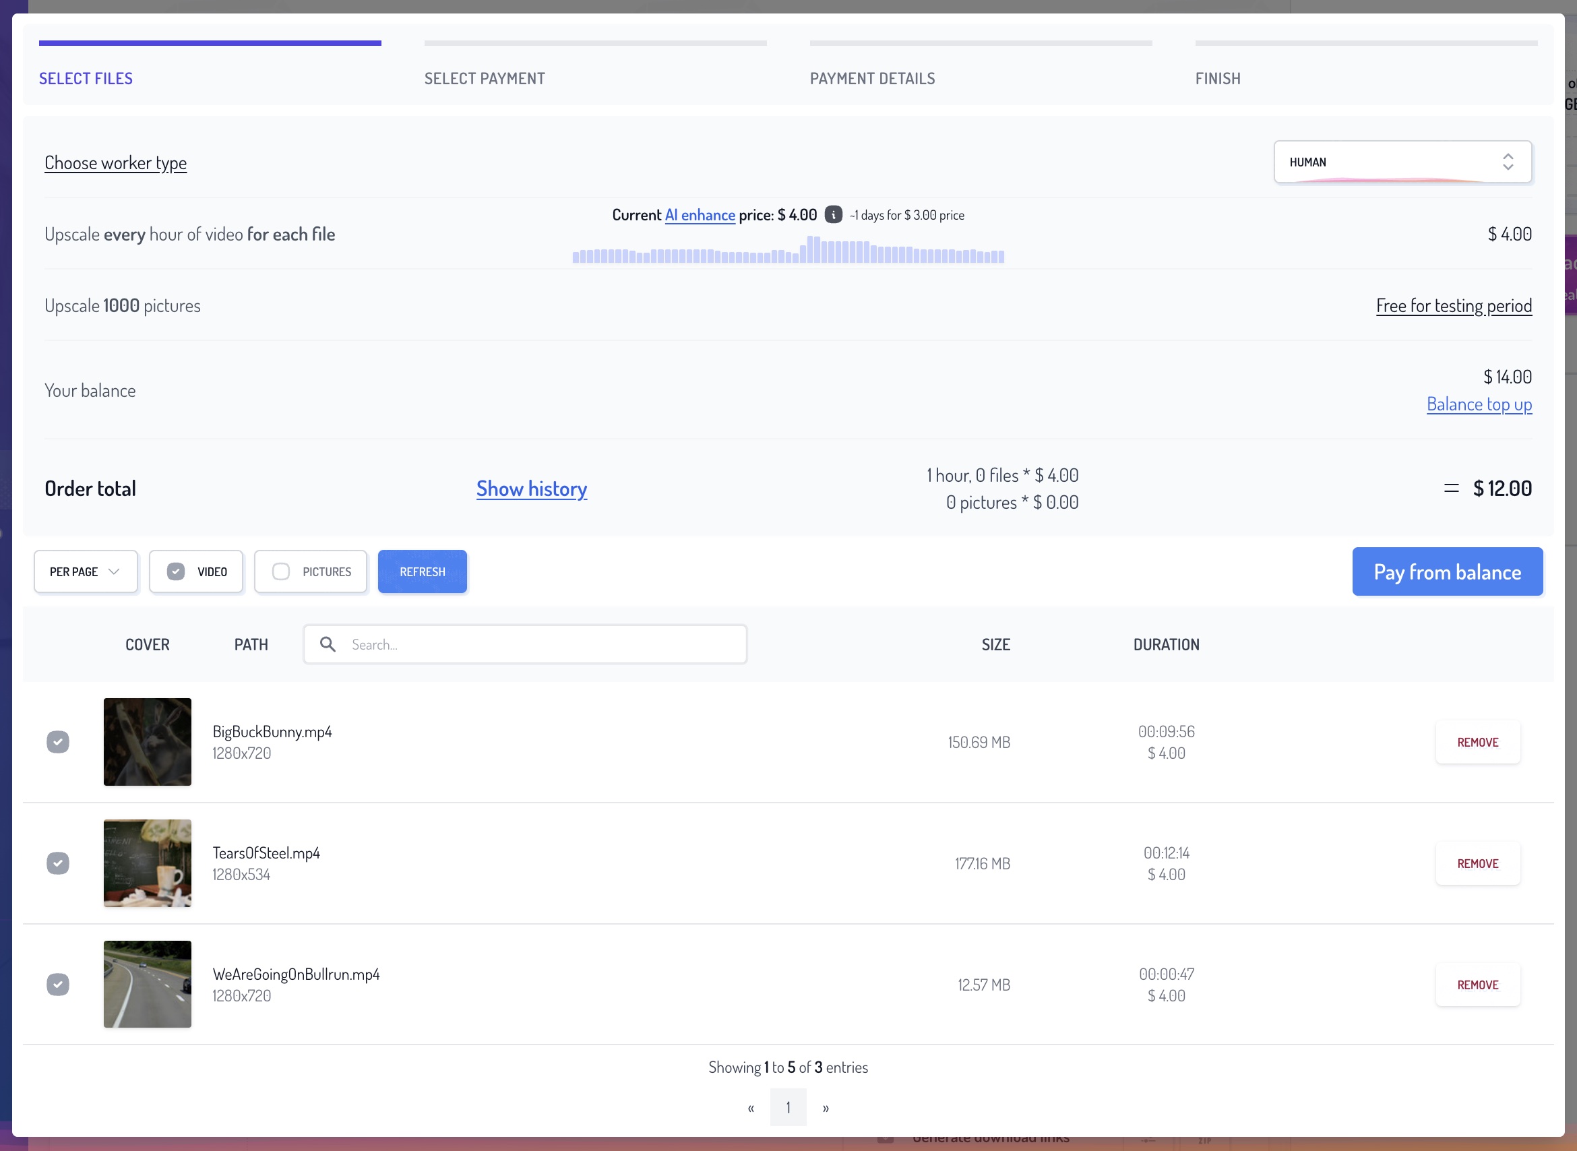Click the search magnifier icon
The image size is (1577, 1151).
(328, 644)
